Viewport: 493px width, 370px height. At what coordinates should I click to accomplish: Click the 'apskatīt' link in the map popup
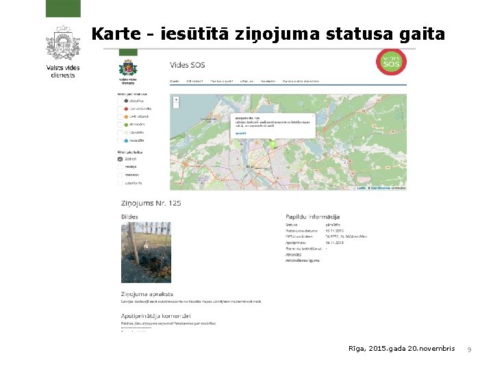(x=241, y=134)
